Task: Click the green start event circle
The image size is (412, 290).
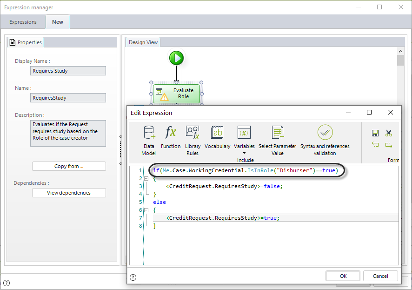Action: click(176, 58)
